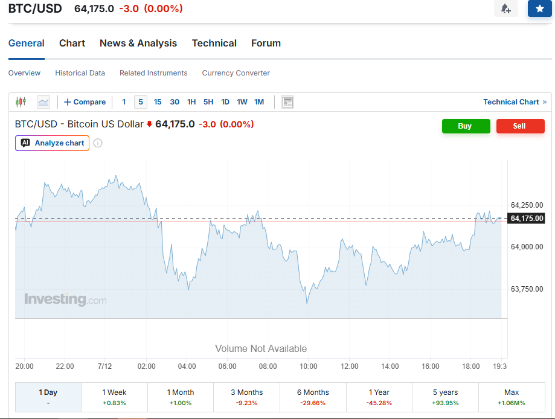This screenshot has width=555, height=419.
Task: Select the 1H chart interval
Action: pos(191,102)
